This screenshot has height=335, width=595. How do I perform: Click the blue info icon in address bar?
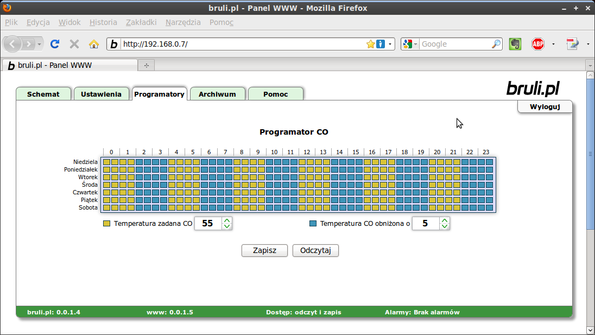pos(380,44)
